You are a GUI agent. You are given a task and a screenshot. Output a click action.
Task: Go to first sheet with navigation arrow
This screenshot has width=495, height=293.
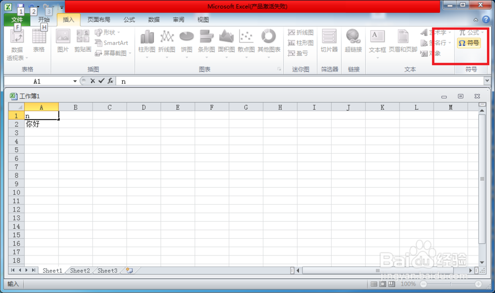pos(13,270)
